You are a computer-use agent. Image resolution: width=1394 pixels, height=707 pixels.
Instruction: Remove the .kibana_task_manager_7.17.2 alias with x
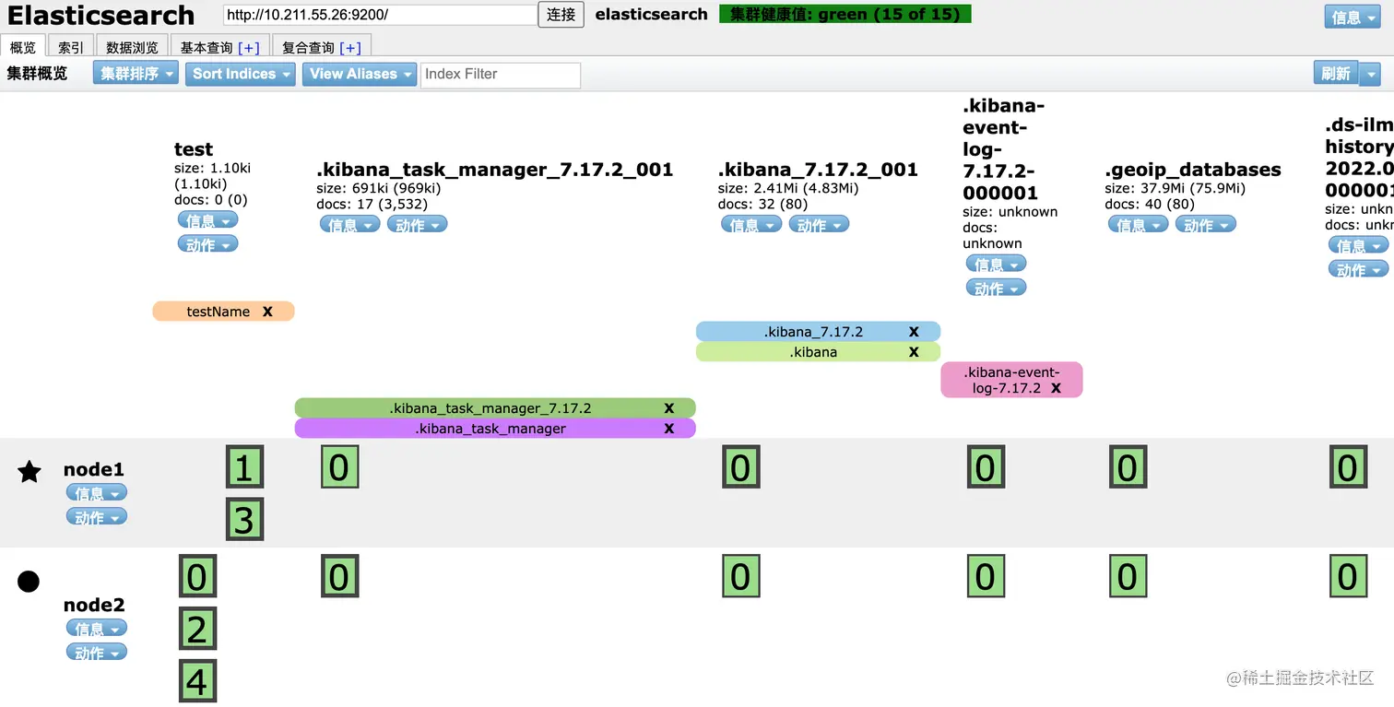pos(669,408)
